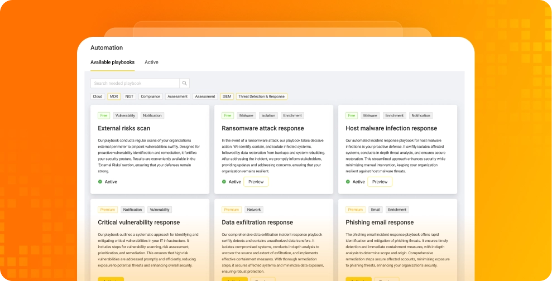Viewport: 552px width, 281px height.
Task: Open the Phishing email response title
Action: click(x=380, y=222)
